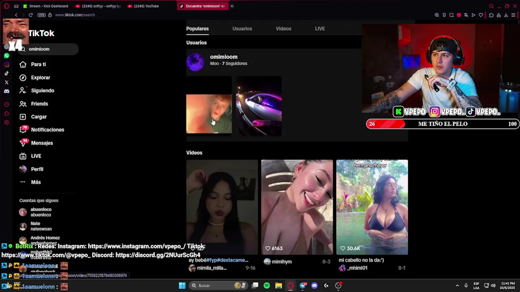Open the Friends page
The image size is (520, 292).
point(39,104)
